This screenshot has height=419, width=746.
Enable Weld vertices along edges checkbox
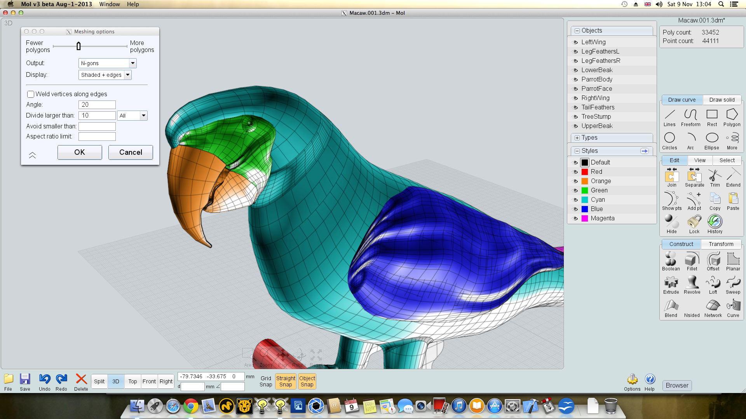coord(31,94)
